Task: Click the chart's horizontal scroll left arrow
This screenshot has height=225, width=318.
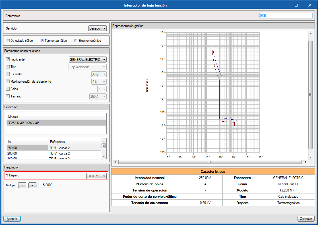Action: click(115, 162)
